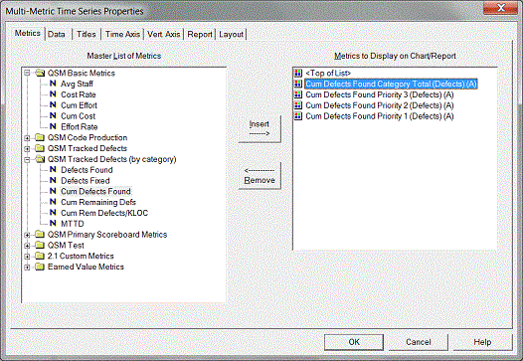The width and height of the screenshot is (523, 361).
Task: Click the N icon beside MTTD
Action: click(x=53, y=223)
